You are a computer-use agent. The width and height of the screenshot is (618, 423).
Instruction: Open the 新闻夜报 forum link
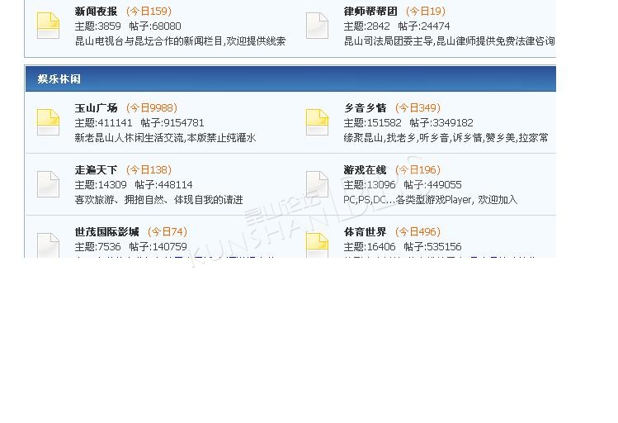96,12
